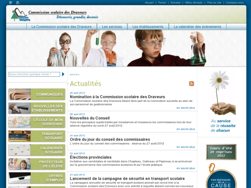The height and width of the screenshot is (188, 251).
Task: Click the Commission scolaire des Draveurs logo
Action: (x=55, y=14)
